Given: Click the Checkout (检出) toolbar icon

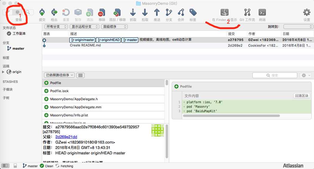Looking at the screenshot, I should coord(54,13).
